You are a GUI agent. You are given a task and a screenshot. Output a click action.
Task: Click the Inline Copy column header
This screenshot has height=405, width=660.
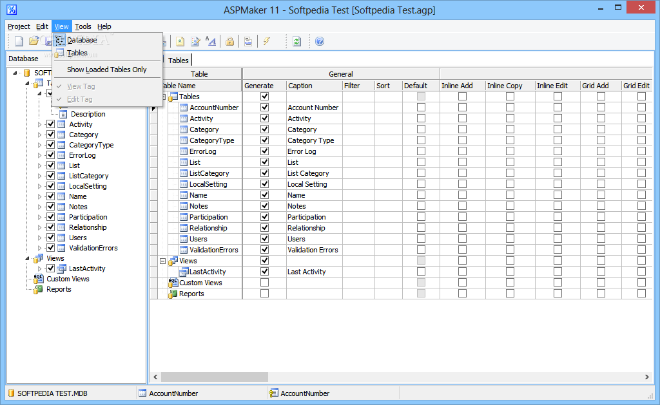[x=510, y=86]
